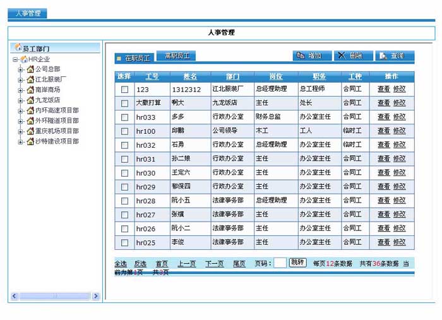Collapse the HR企业 root tree node
This screenshot has height=320, width=442.
point(15,59)
